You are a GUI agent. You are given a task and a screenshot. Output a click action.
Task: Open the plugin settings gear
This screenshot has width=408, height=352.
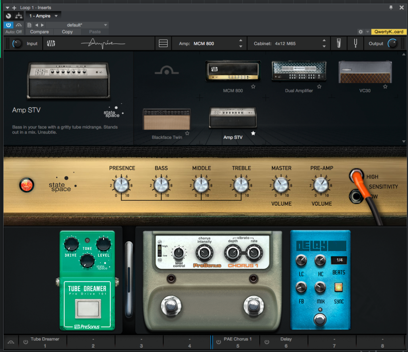click(361, 32)
